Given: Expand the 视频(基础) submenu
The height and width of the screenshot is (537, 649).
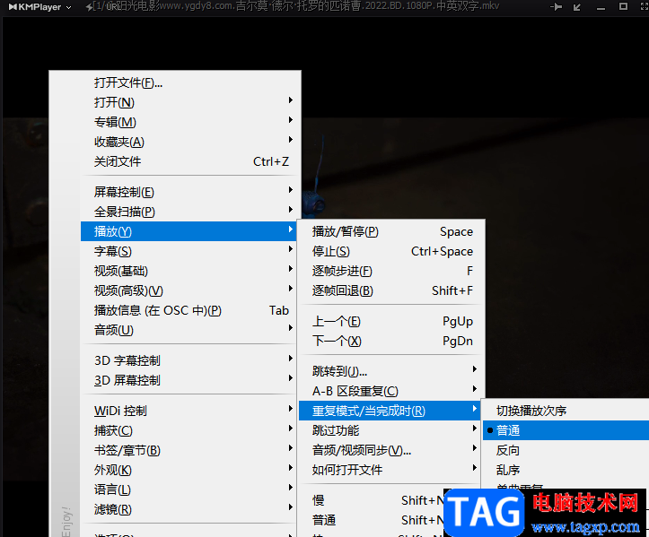Looking at the screenshot, I should click(189, 271).
